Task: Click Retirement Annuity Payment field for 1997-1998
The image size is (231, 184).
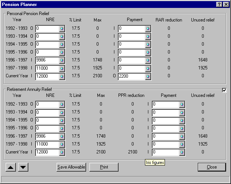Action: [166, 144]
